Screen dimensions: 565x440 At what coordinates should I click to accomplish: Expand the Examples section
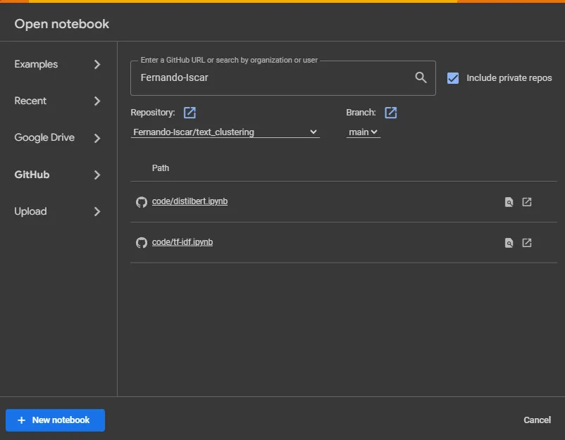point(58,64)
